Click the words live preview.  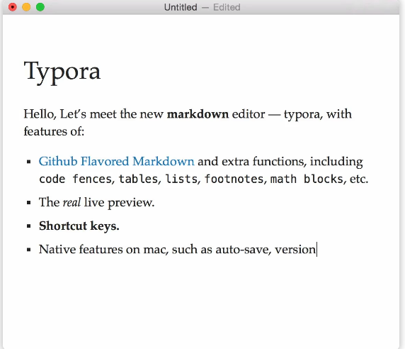coord(119,203)
